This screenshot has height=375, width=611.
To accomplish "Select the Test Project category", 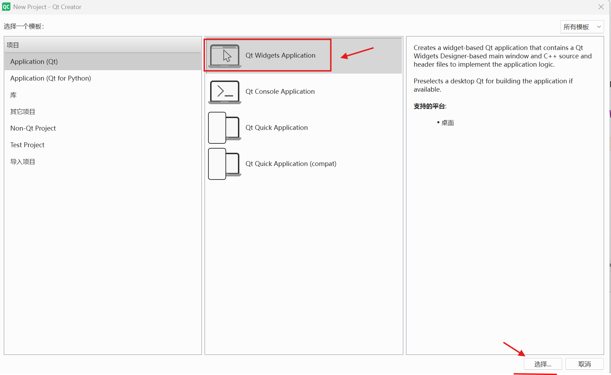I will tap(103, 145).
